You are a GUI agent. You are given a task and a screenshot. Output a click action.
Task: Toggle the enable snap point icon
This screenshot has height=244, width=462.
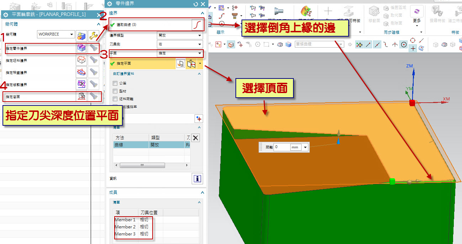(x=359, y=44)
